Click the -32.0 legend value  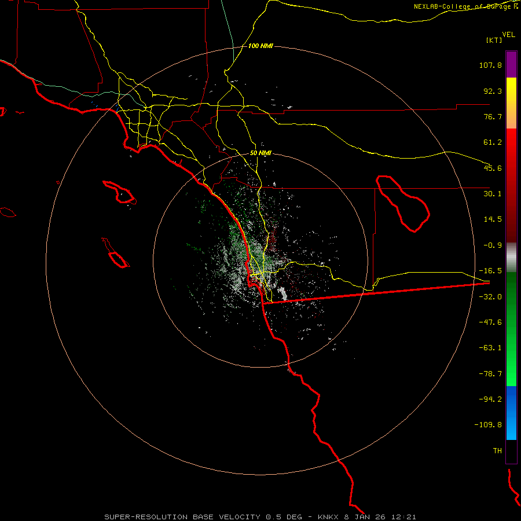[490, 297]
